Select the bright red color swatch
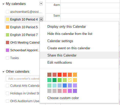Viewport: 120px width, 105px height. [x=60, y=75]
